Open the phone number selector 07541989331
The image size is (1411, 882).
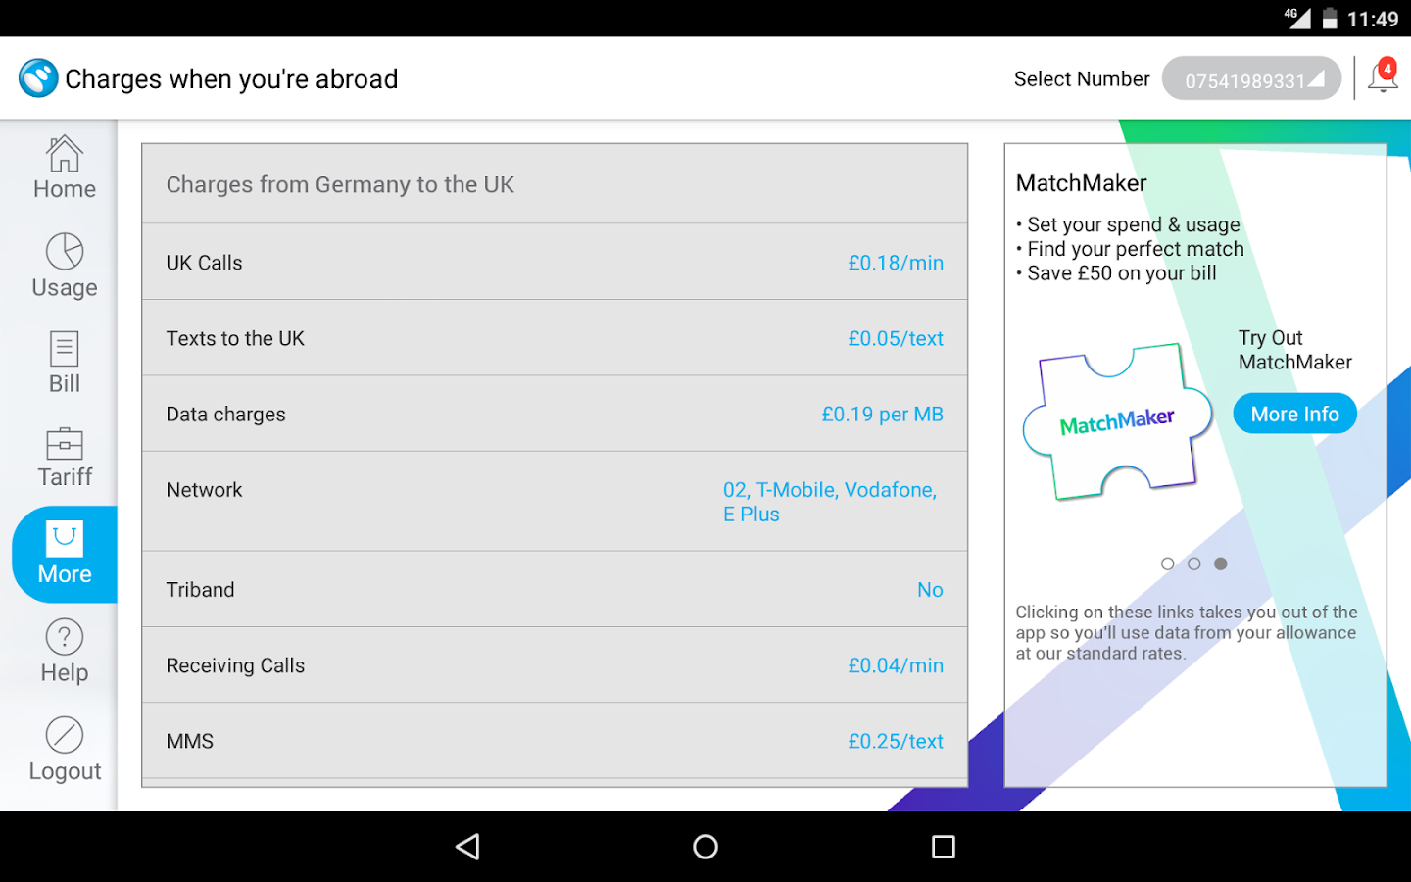[x=1251, y=77]
